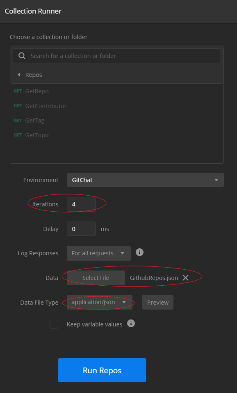Open the Data File Type dropdown
This screenshot has width=237, height=393.
point(100,302)
